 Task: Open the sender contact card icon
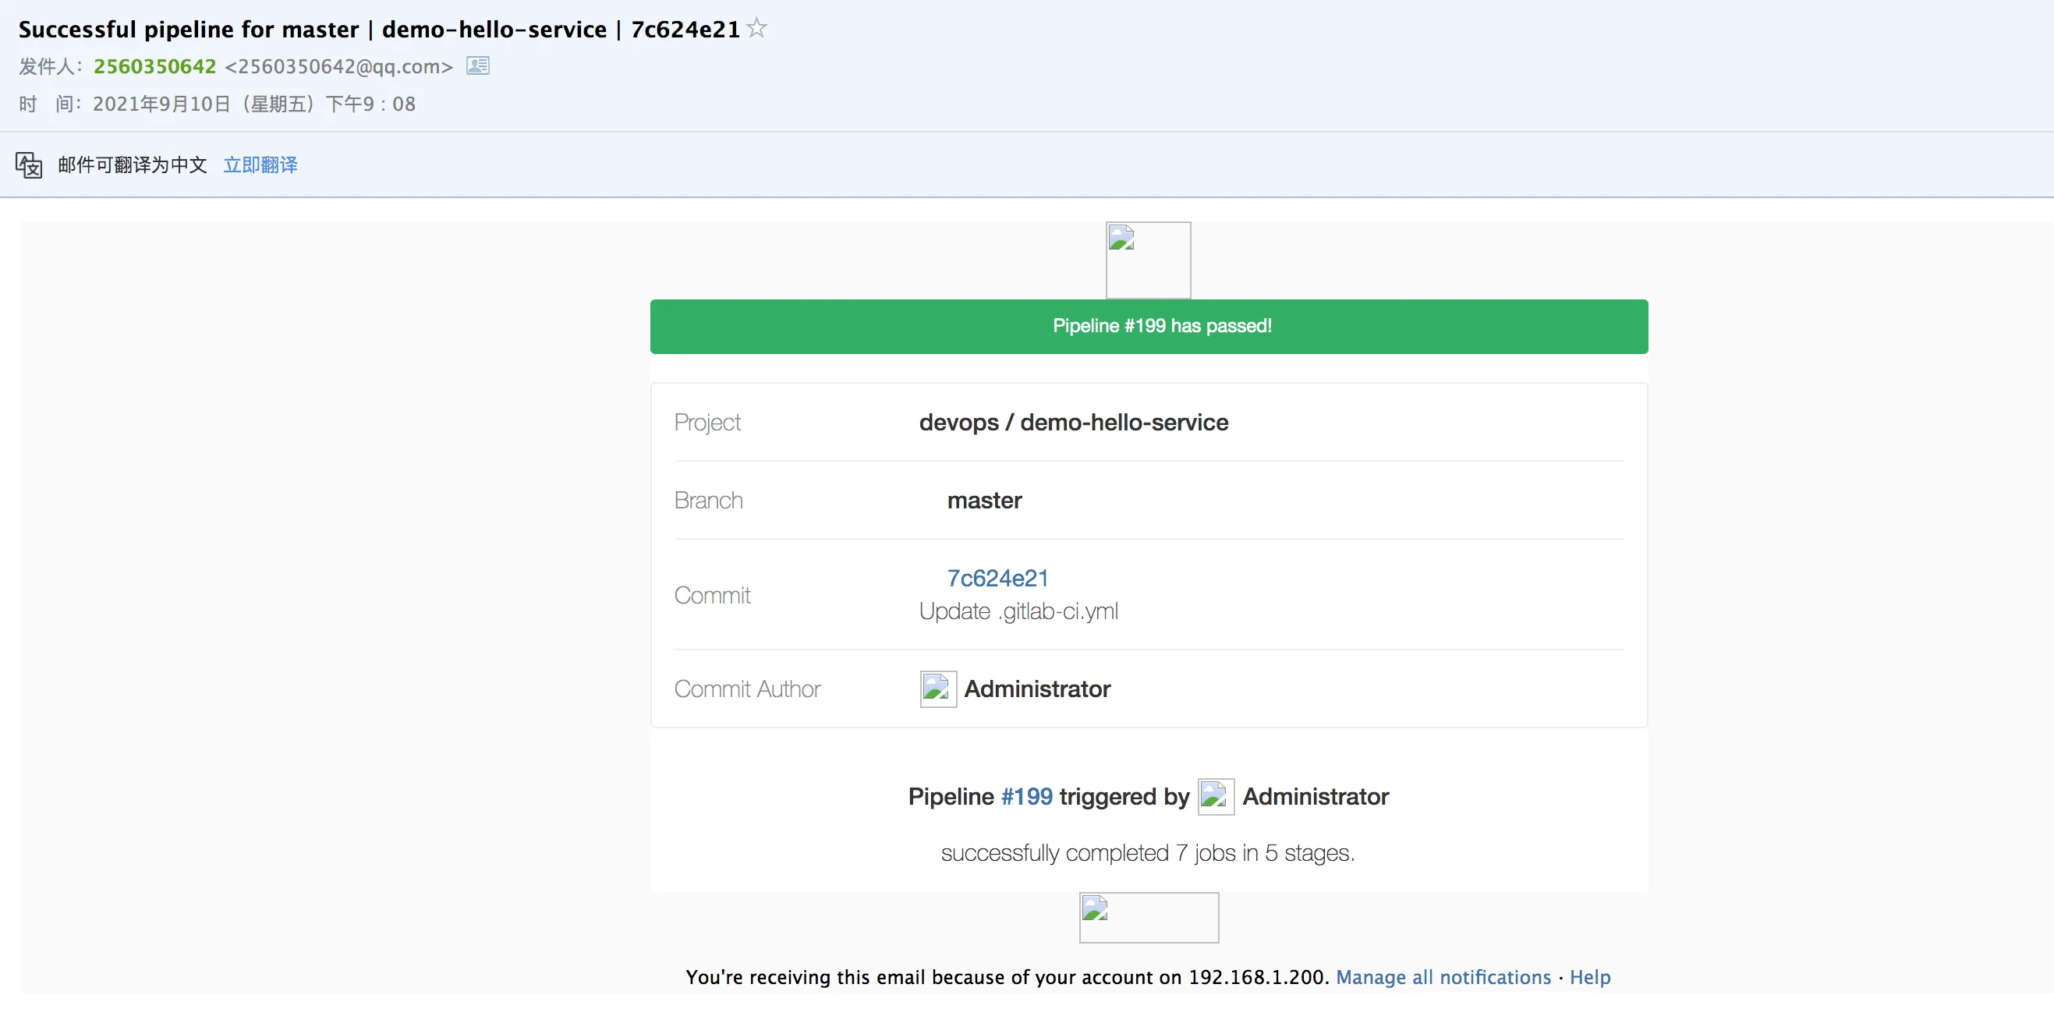(x=477, y=66)
